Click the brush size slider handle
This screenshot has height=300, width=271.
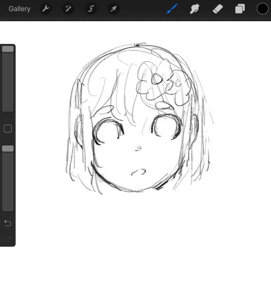(8, 49)
